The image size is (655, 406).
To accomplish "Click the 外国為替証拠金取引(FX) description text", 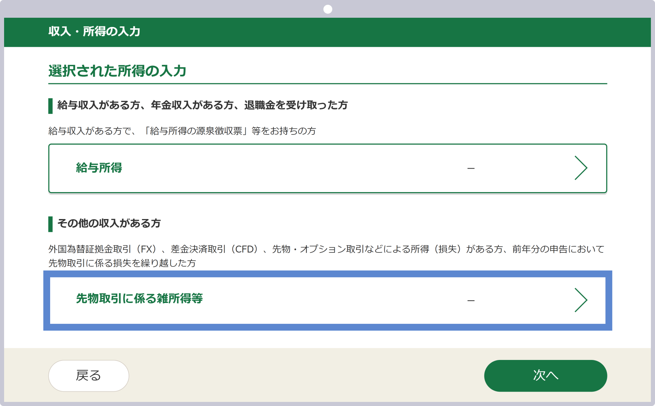I will (x=326, y=256).
